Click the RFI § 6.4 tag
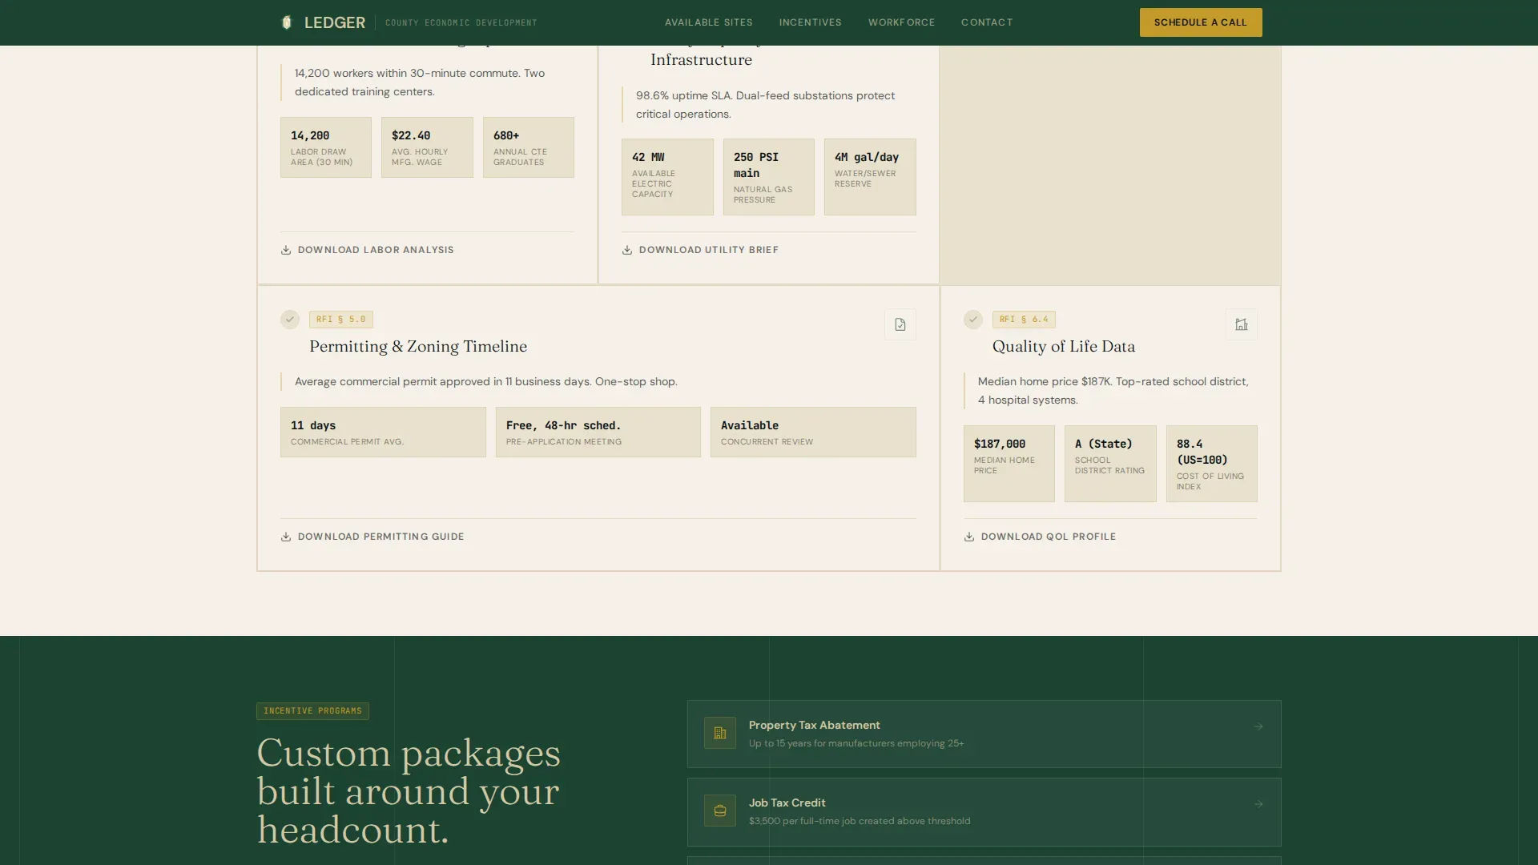 coord(1024,319)
